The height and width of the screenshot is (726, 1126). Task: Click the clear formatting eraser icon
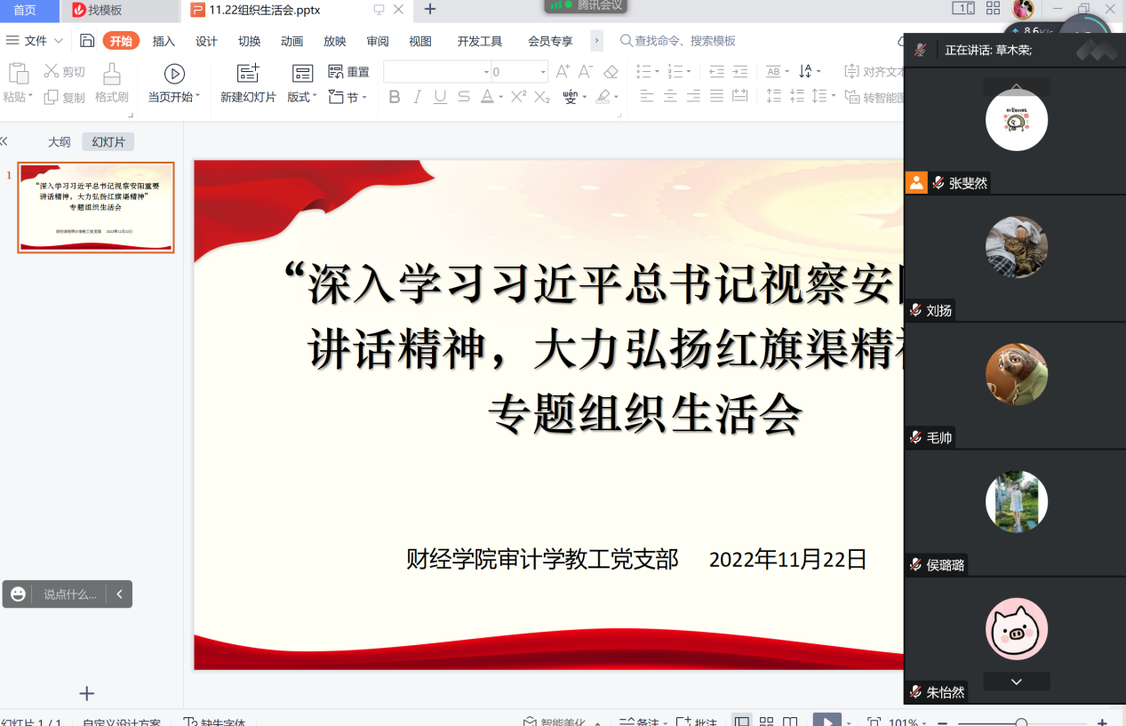(x=611, y=72)
